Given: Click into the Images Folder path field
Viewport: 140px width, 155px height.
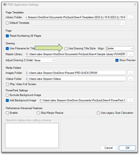Looking at the screenshot, I should [x=76, y=73].
